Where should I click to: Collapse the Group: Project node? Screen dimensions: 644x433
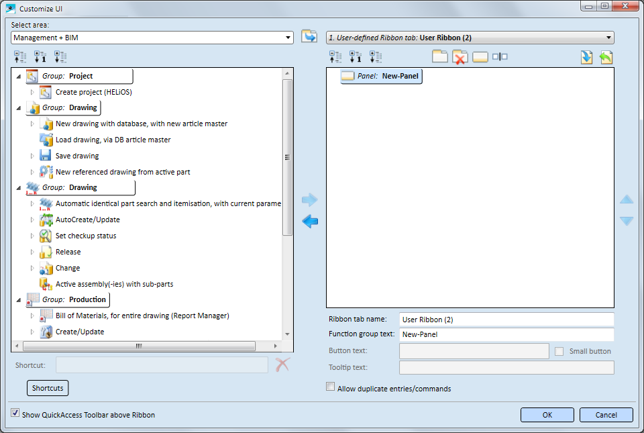coord(19,77)
